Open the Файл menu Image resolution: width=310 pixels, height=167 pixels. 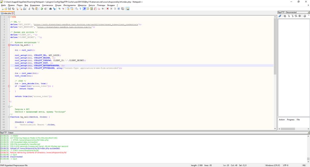point(4,5)
